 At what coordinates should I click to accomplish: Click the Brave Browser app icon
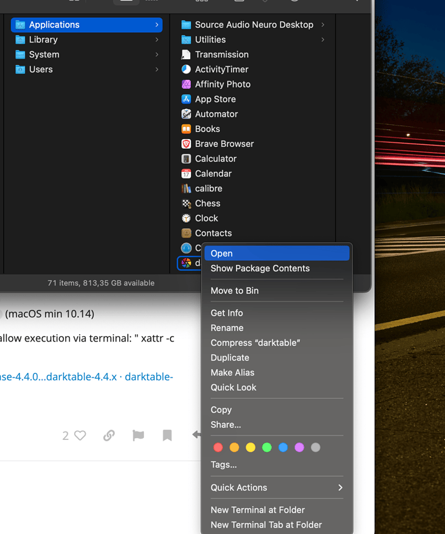click(186, 144)
